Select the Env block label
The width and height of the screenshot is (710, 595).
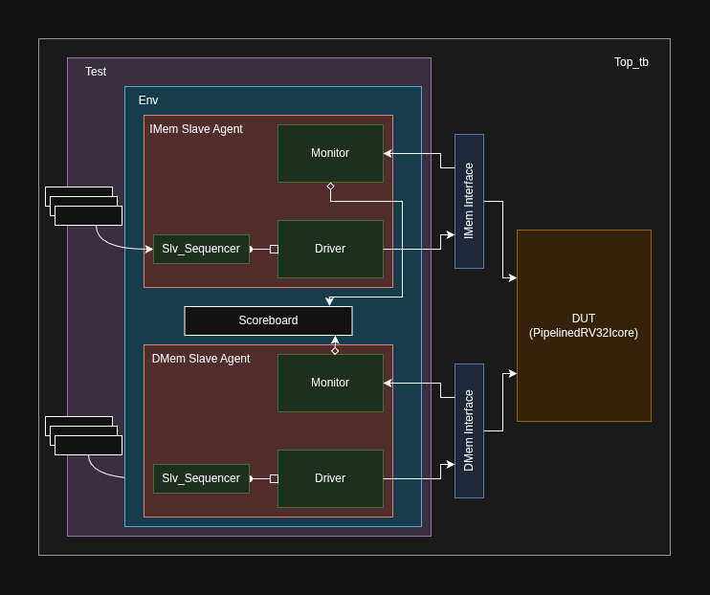(148, 100)
